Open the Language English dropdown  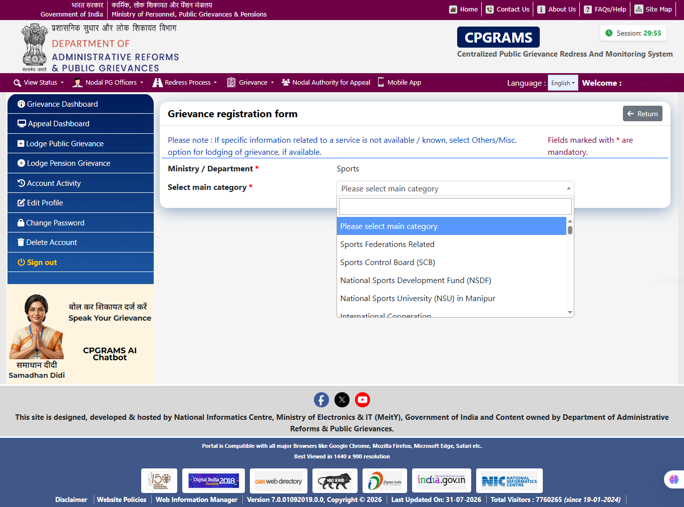(x=563, y=83)
